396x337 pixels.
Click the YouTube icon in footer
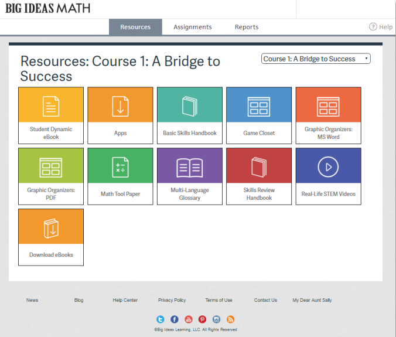click(189, 319)
